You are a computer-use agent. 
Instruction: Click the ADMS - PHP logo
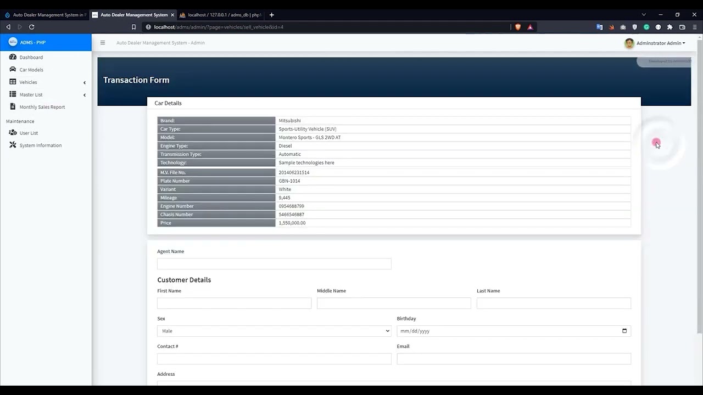(x=13, y=42)
